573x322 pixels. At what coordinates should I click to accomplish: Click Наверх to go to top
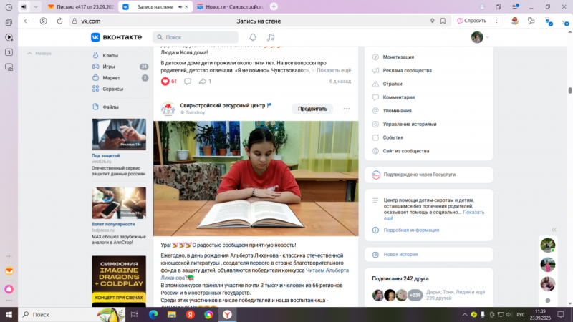(39, 53)
